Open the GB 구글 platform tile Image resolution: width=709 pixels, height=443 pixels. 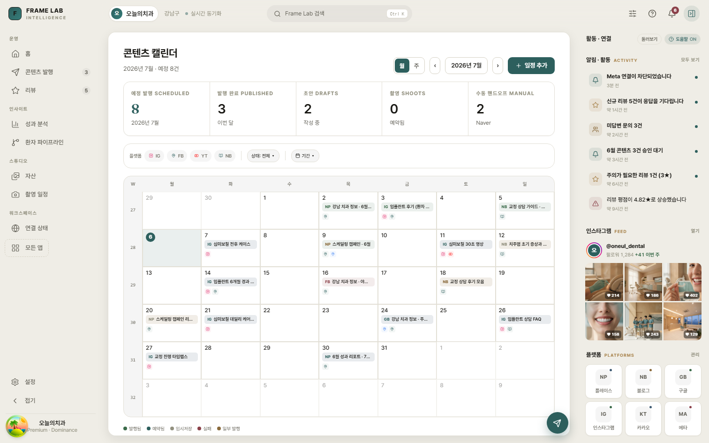tap(683, 381)
